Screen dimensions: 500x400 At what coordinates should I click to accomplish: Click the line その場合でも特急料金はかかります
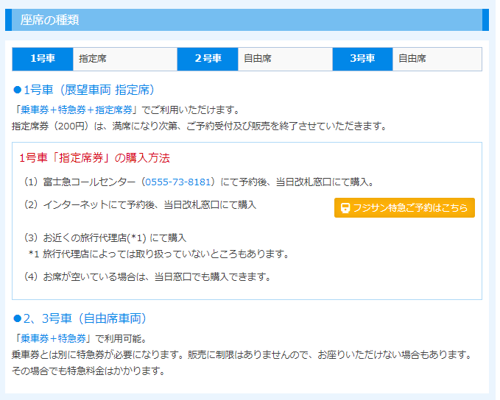pyautogui.click(x=88, y=371)
